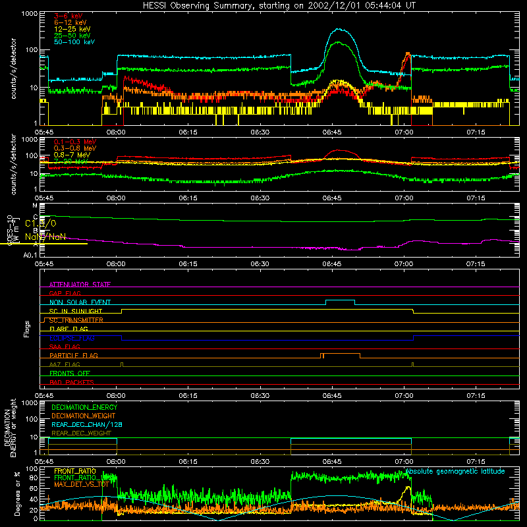527x527 pixels.
Task: Select the GOES-10 vertical axis title
Action: pos(10,230)
